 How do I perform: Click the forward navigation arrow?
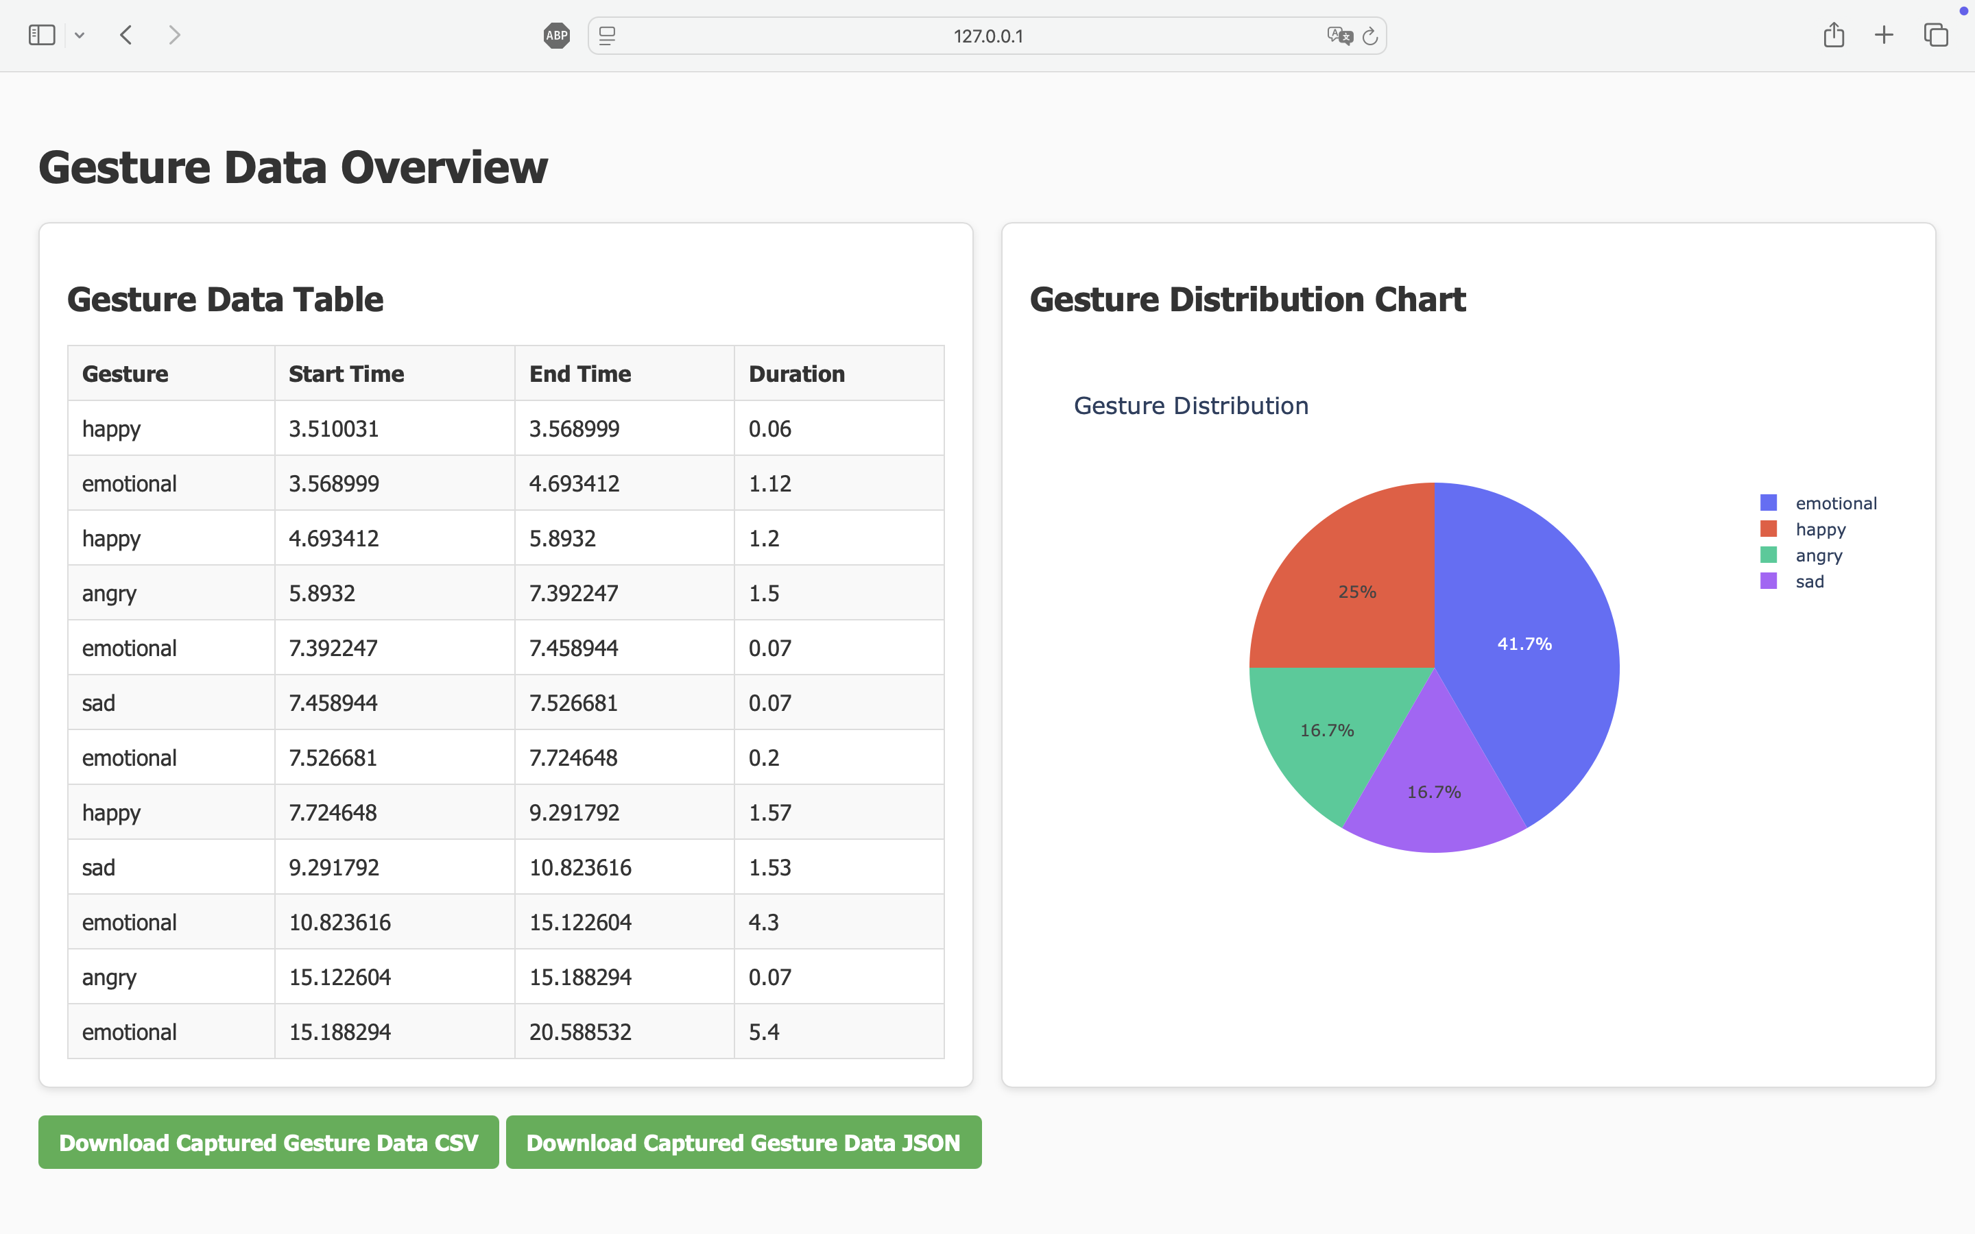point(173,35)
